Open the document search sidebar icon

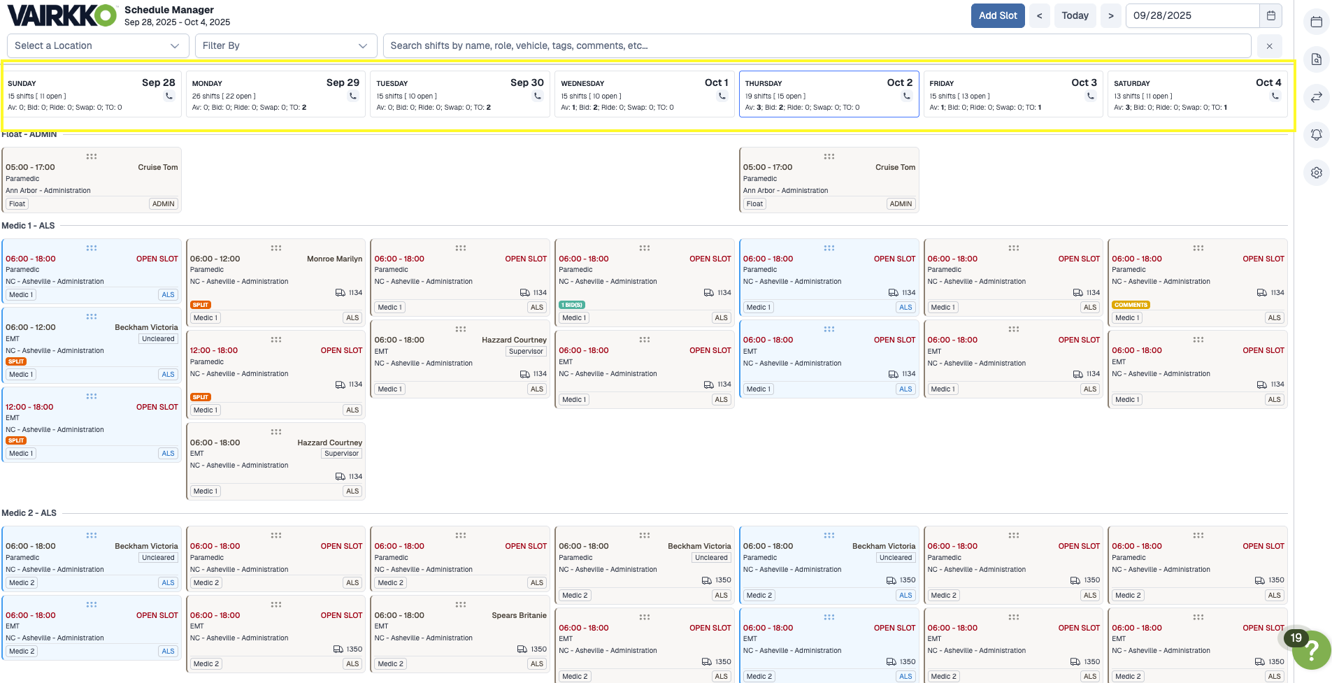(1316, 59)
